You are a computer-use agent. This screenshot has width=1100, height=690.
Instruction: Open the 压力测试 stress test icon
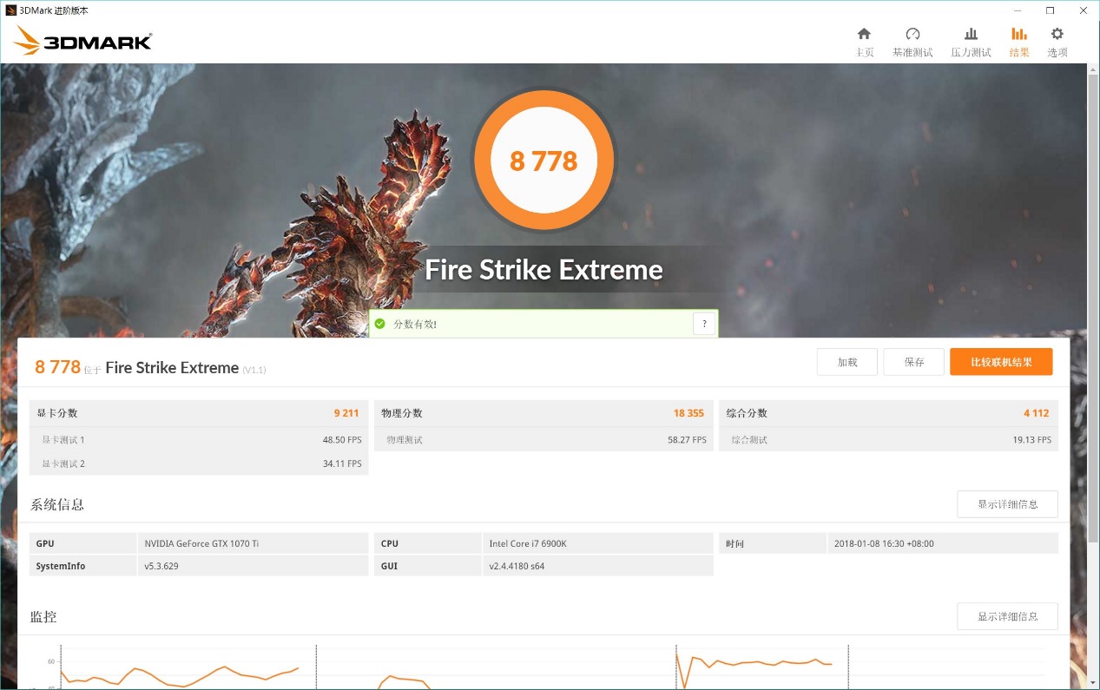tap(971, 35)
